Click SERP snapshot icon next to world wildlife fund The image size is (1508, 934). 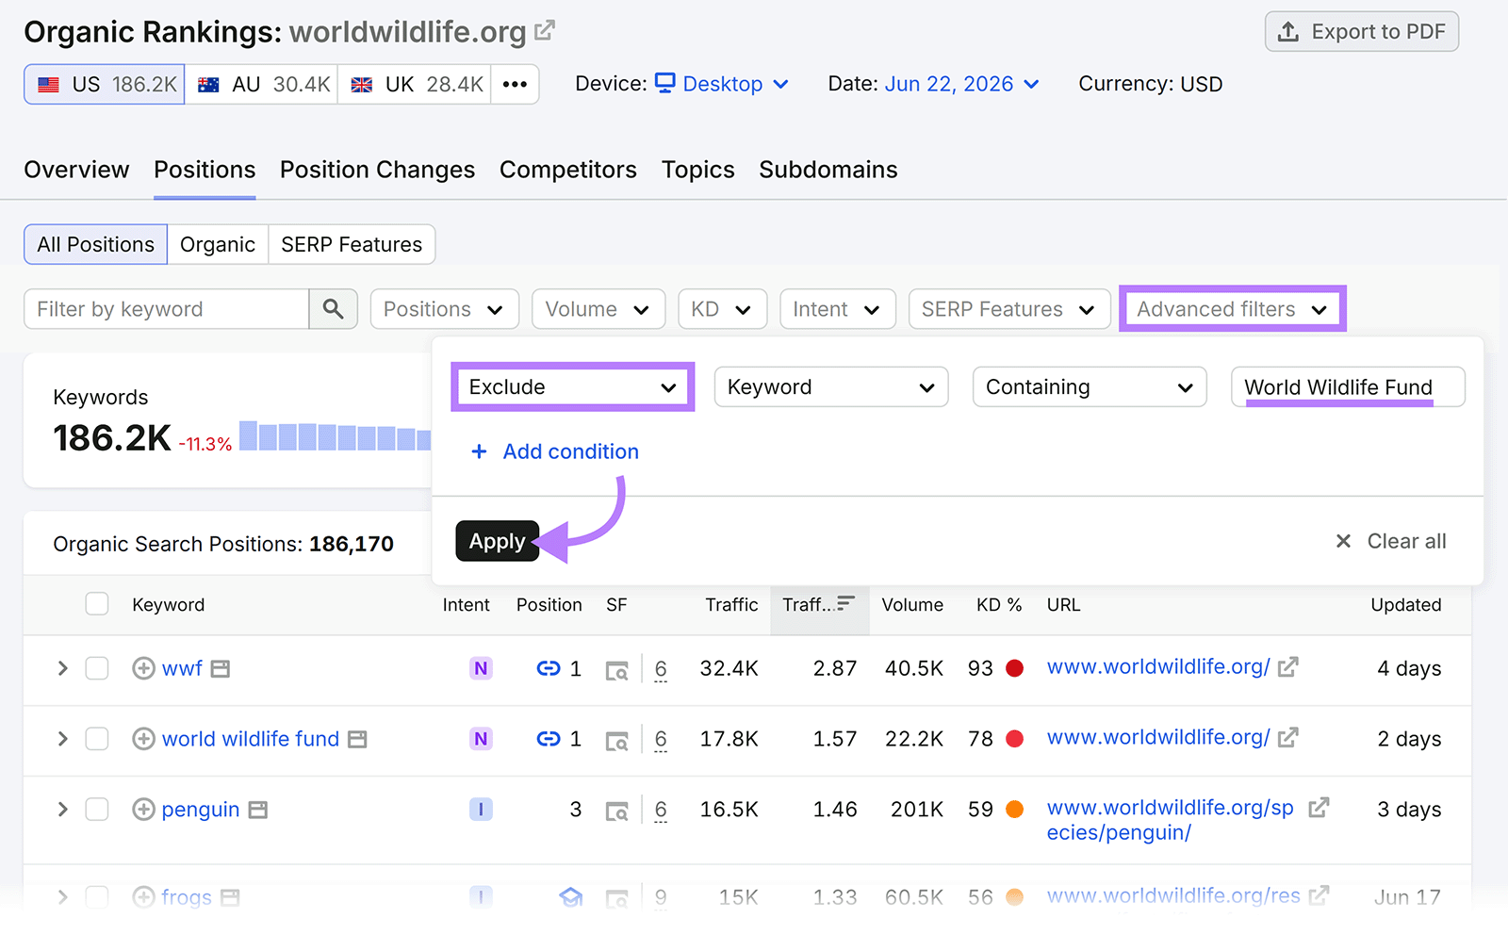(x=357, y=740)
